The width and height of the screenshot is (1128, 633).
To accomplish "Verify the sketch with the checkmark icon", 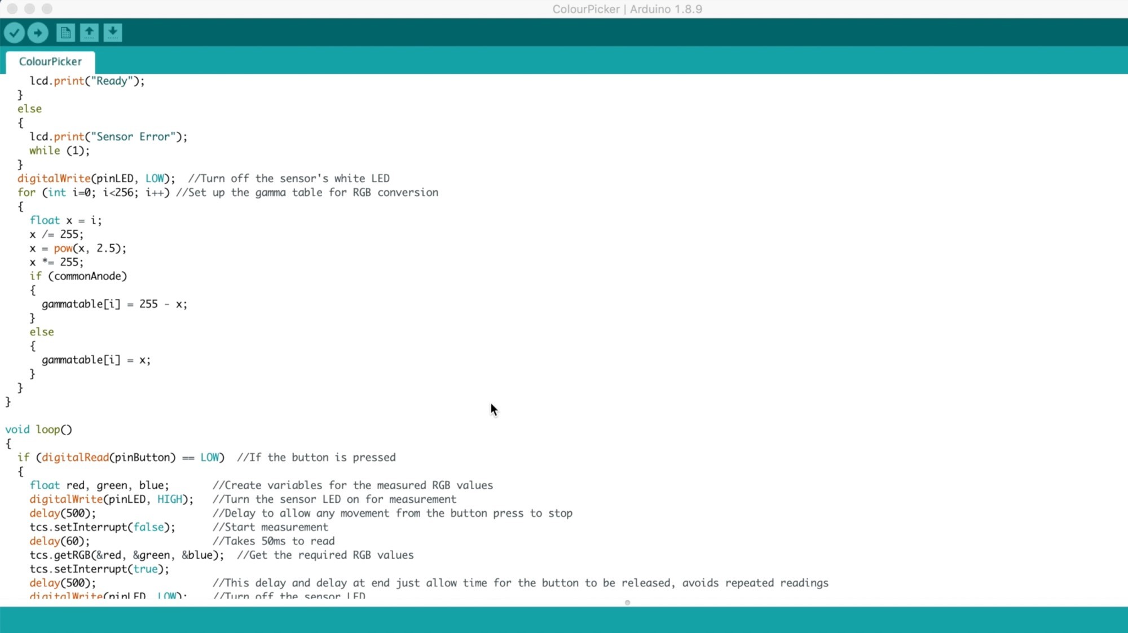I will (x=14, y=32).
